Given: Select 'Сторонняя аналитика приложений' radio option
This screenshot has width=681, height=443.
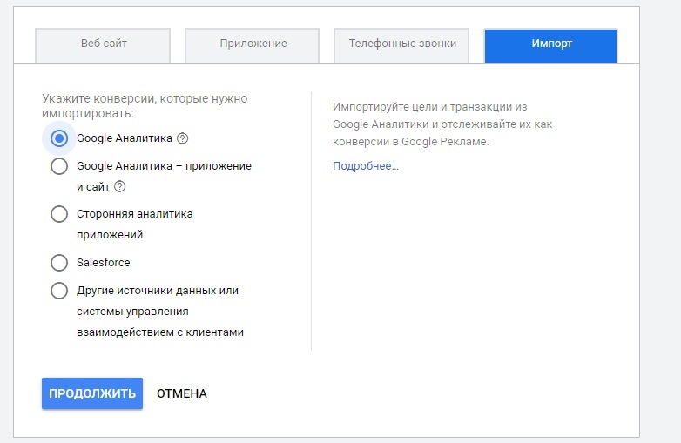Looking at the screenshot, I should pyautogui.click(x=59, y=214).
